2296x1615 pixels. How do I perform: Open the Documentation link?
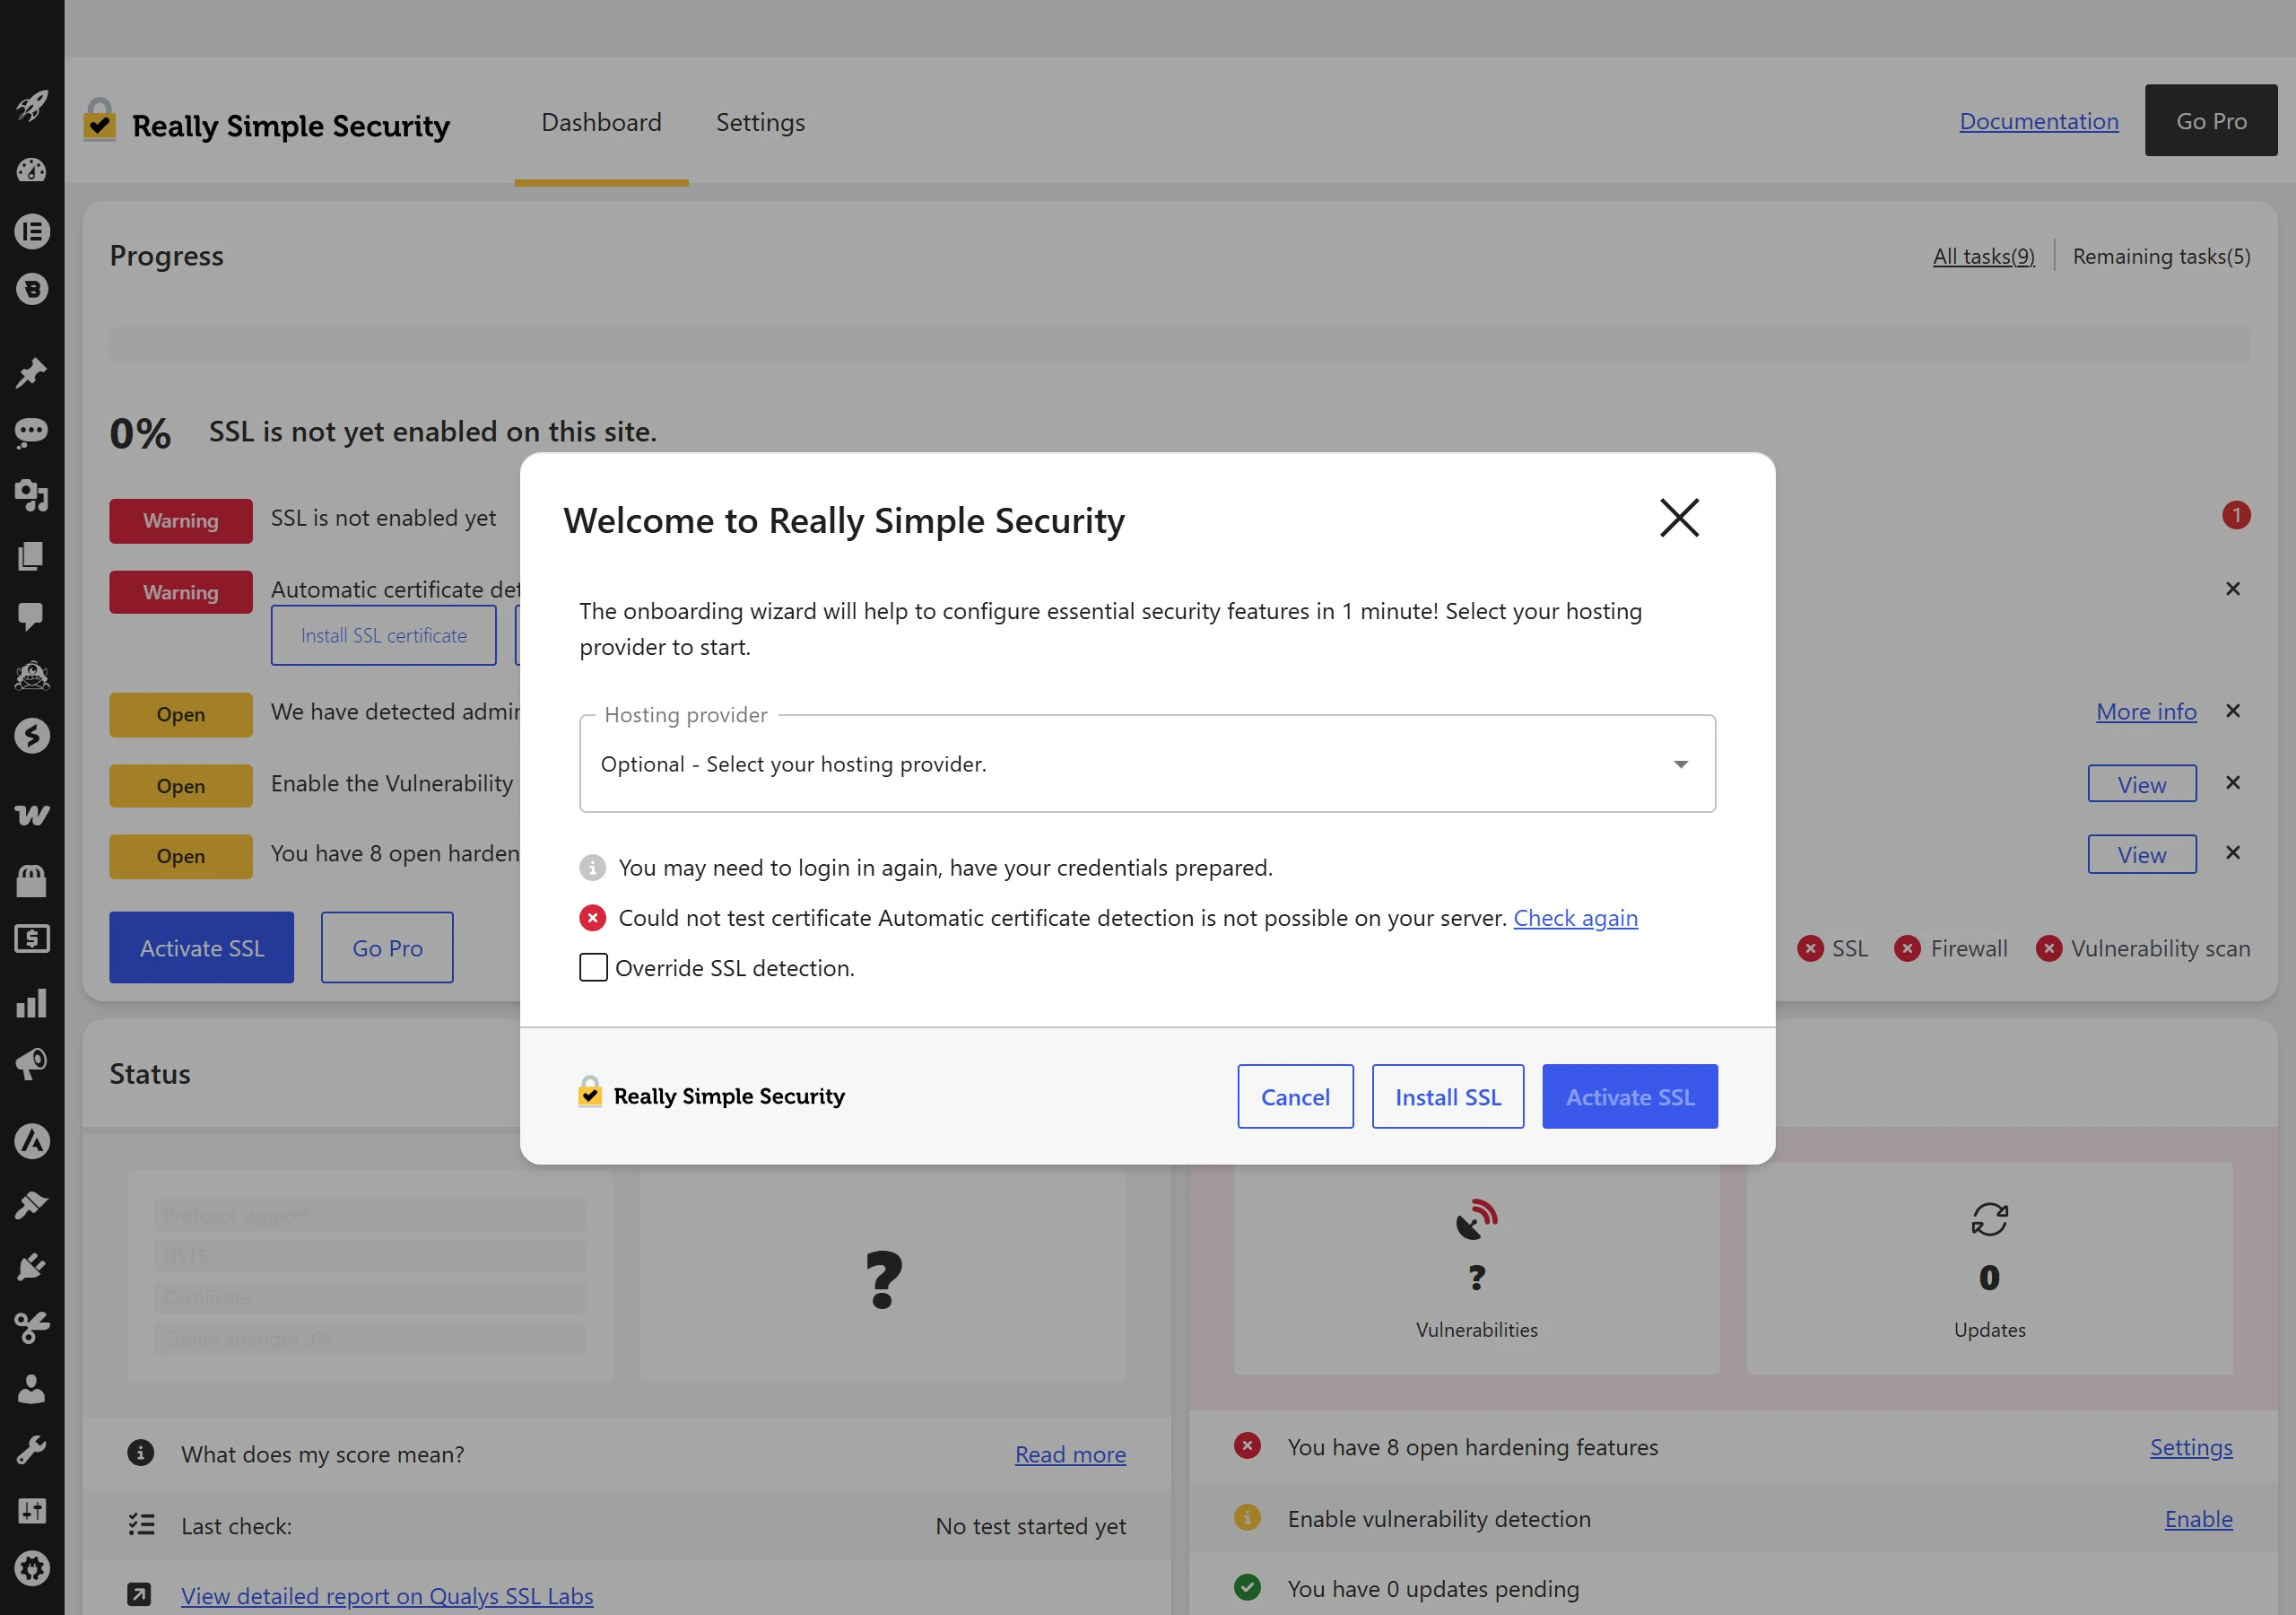tap(2038, 121)
